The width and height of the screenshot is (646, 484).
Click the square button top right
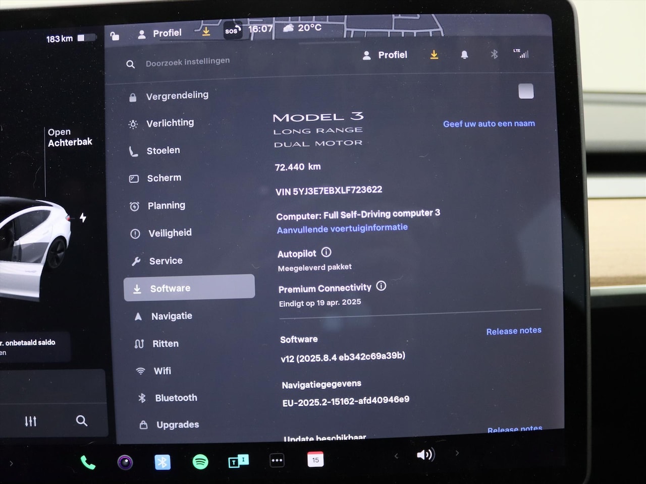[526, 91]
